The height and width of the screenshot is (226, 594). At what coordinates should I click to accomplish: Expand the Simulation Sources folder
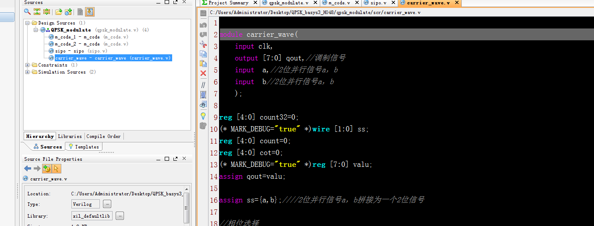pos(28,72)
